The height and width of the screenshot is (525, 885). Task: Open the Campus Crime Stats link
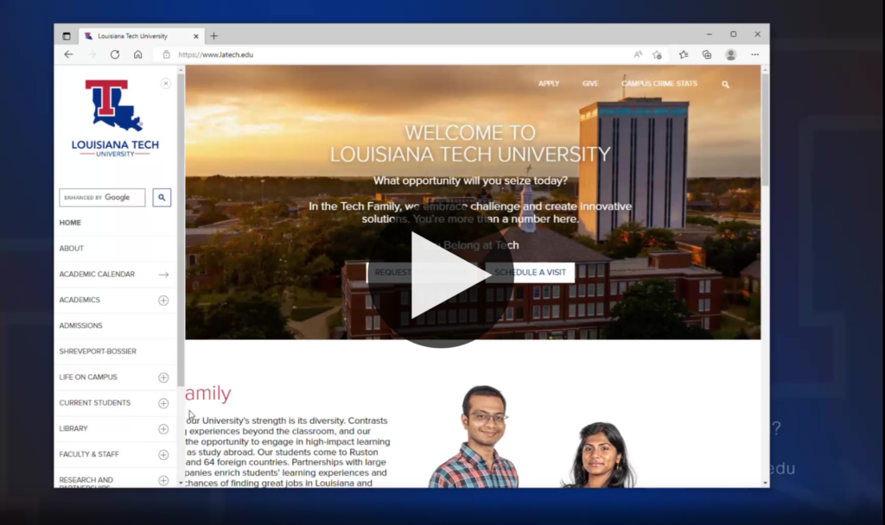pyautogui.click(x=659, y=84)
